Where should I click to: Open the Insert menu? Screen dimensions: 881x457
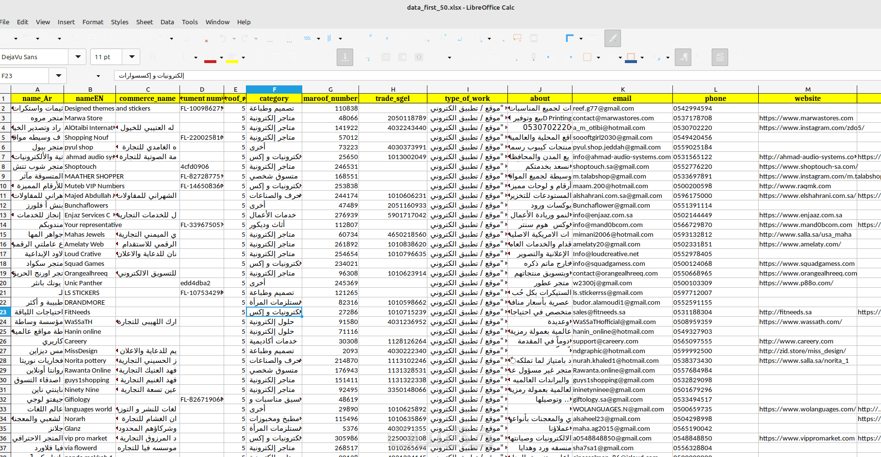pos(66,22)
